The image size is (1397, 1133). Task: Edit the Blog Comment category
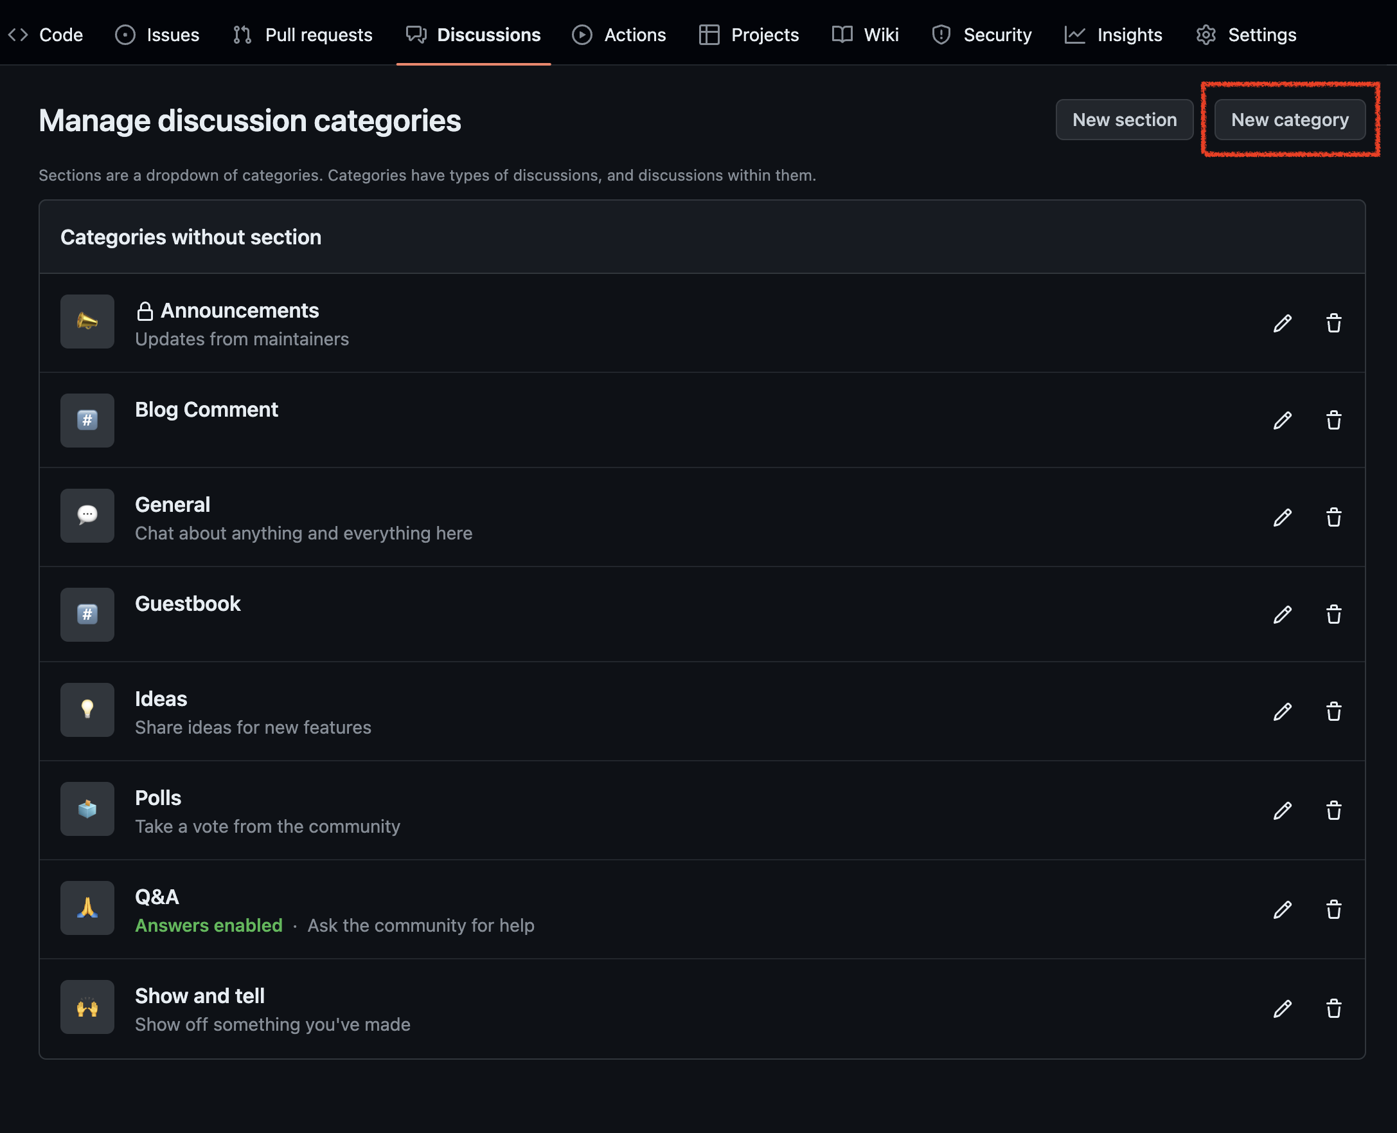pyautogui.click(x=1282, y=421)
